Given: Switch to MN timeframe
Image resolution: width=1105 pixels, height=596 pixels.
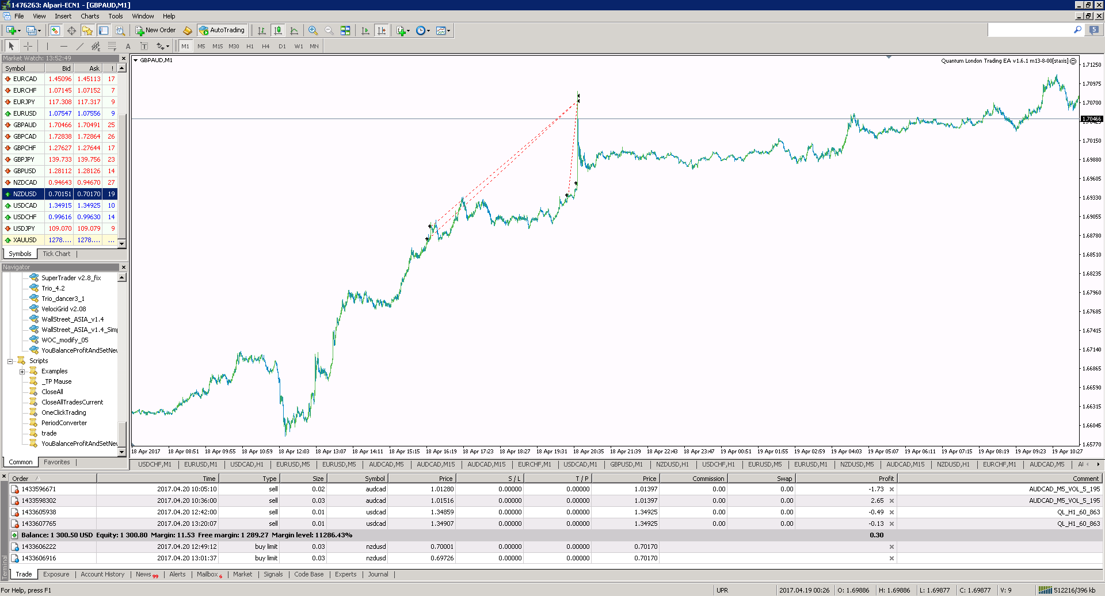Looking at the screenshot, I should [314, 46].
